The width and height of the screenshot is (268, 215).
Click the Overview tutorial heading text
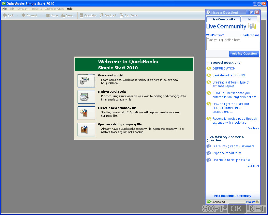[x=111, y=75]
